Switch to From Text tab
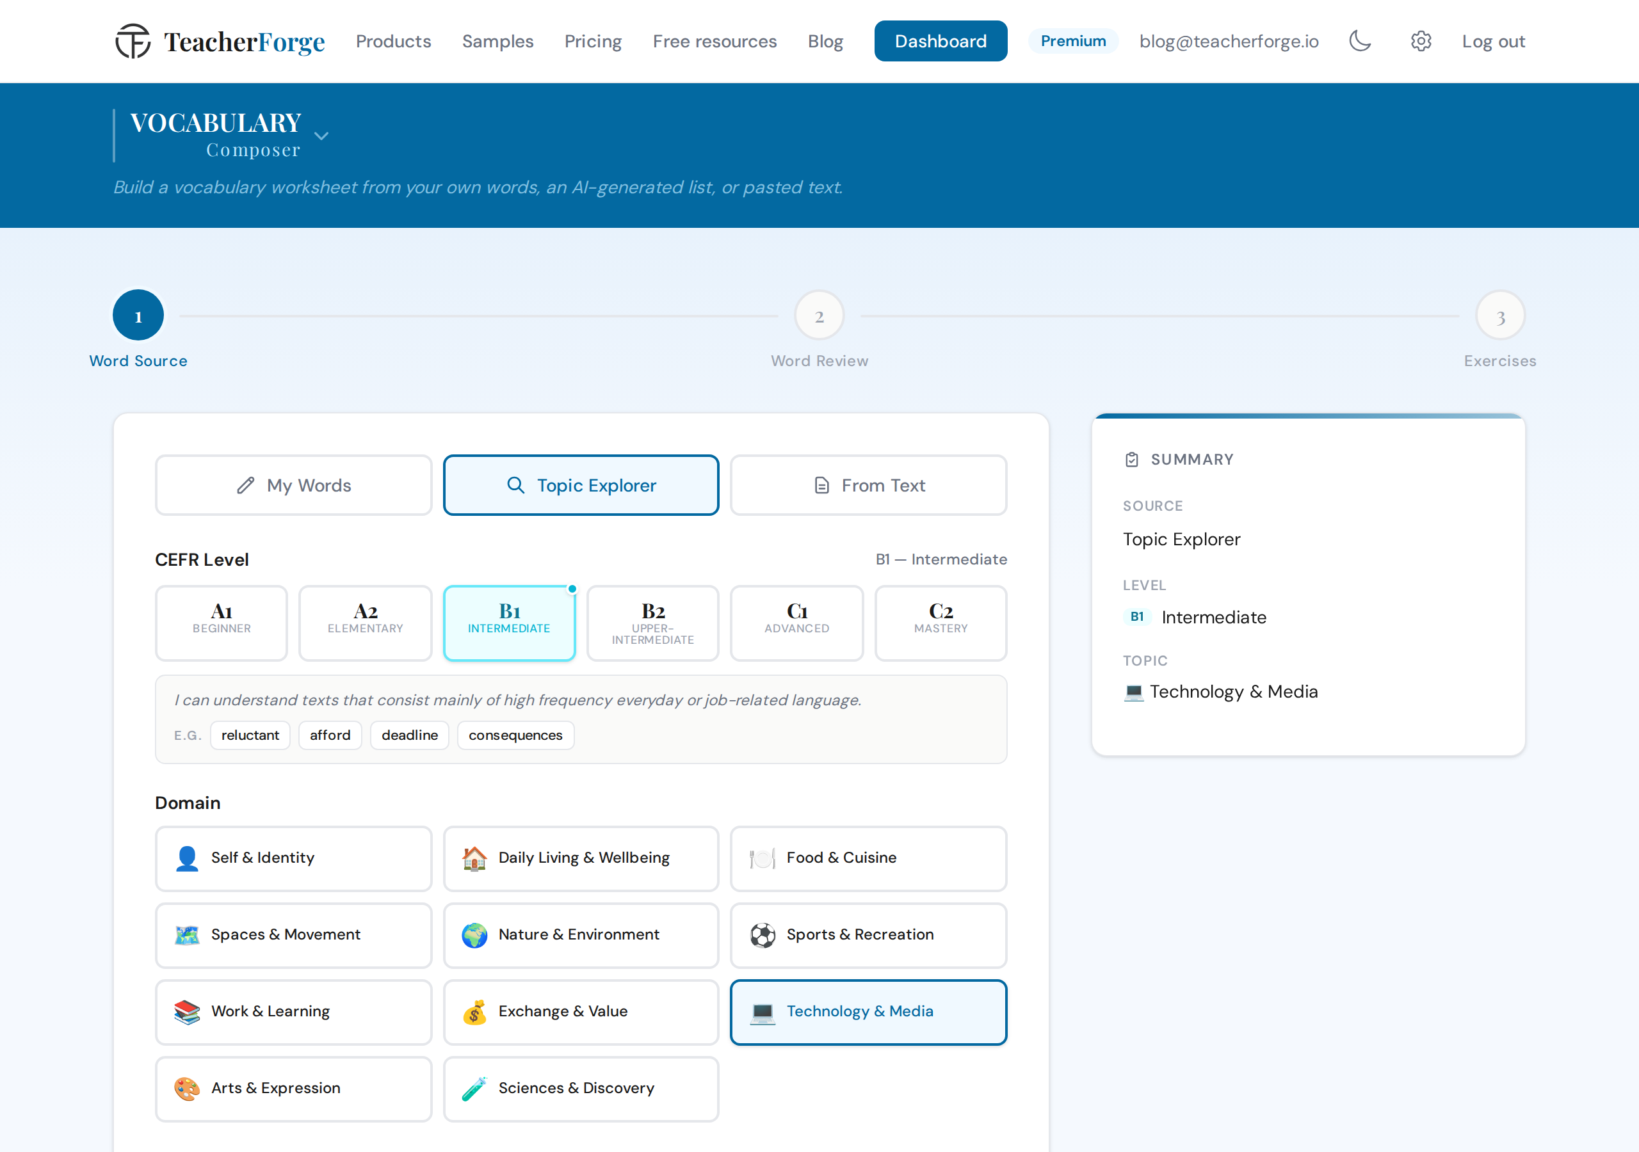The image size is (1639, 1152). (869, 485)
